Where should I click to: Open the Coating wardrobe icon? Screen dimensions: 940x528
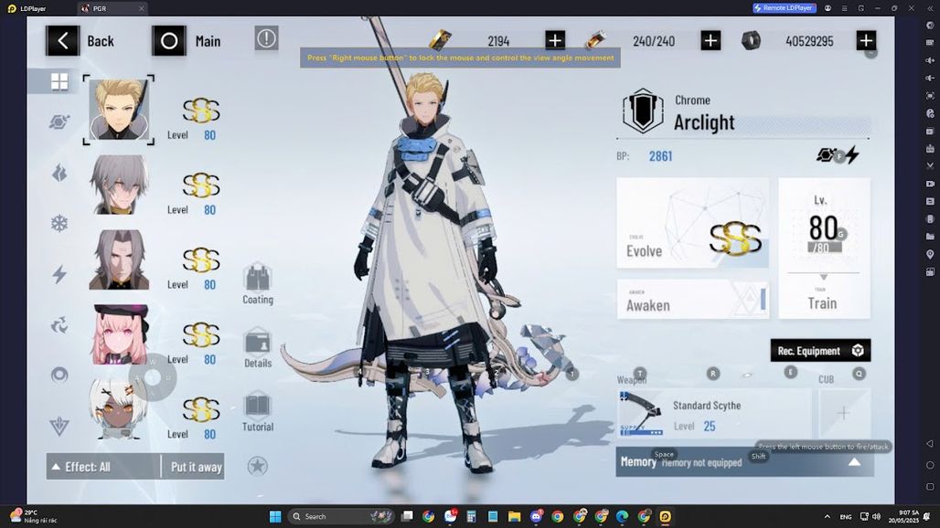click(x=258, y=277)
